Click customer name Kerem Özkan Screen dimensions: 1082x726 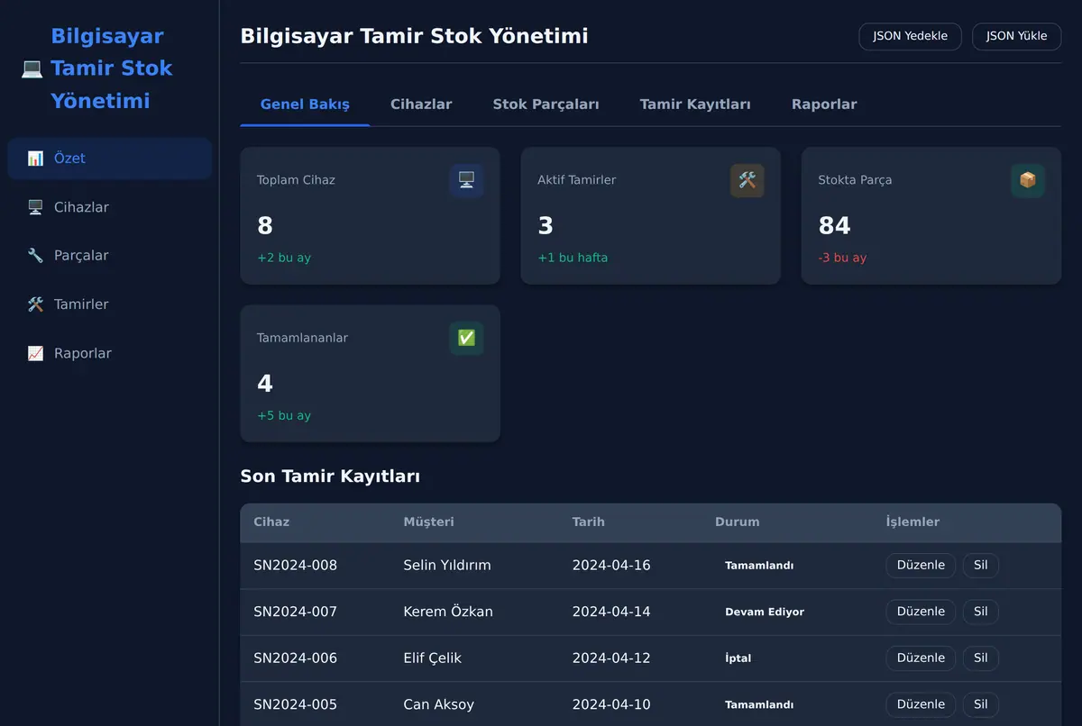(448, 612)
